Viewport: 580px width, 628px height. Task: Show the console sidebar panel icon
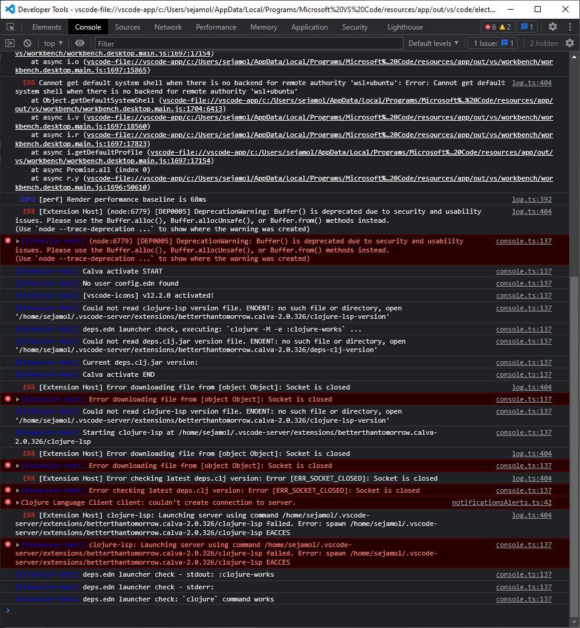(x=9, y=43)
